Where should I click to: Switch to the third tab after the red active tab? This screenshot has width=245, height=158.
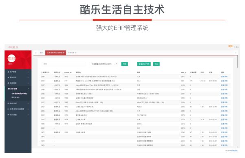pos(72,53)
